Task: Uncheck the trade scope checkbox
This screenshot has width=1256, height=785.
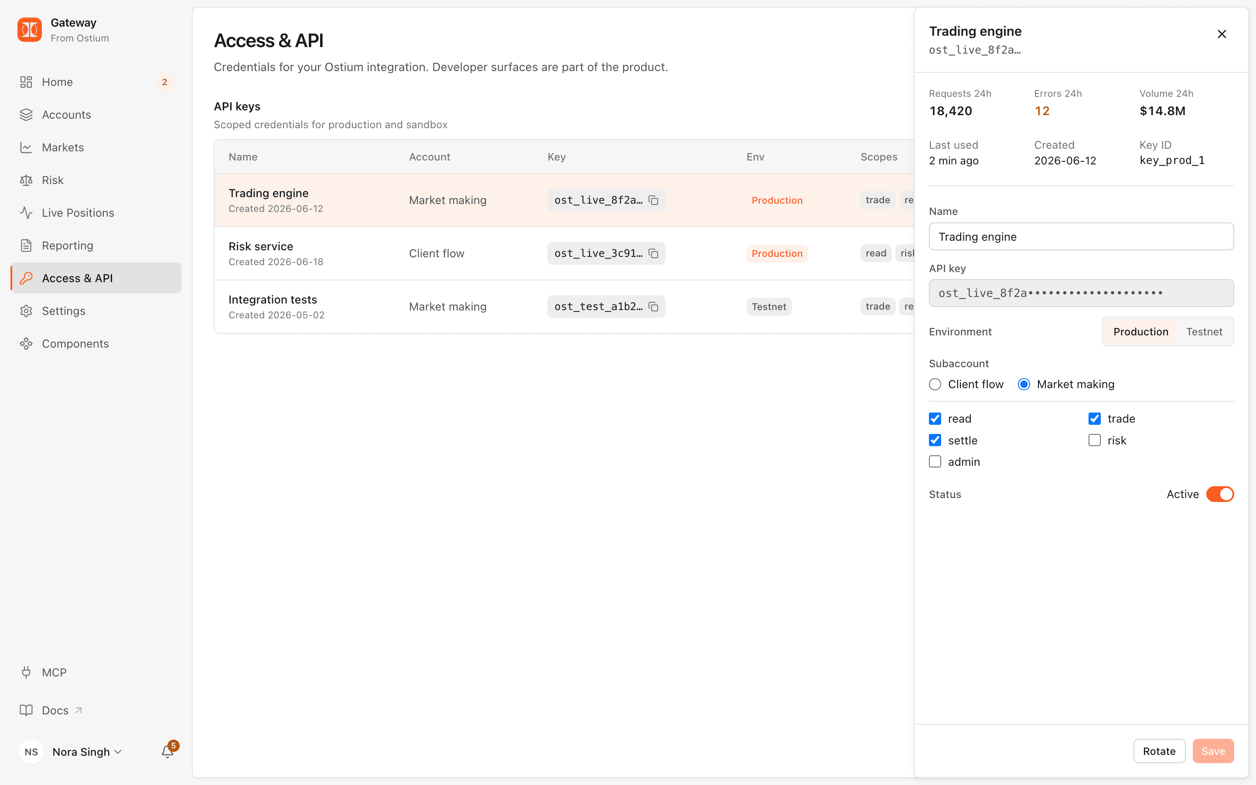Action: [1094, 419]
